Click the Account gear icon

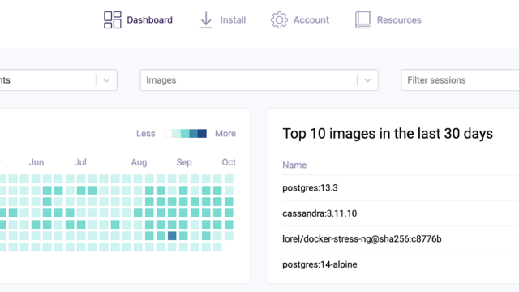click(279, 19)
